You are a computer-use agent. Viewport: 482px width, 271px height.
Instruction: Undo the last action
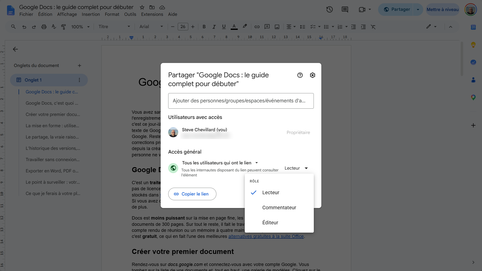(x=24, y=27)
